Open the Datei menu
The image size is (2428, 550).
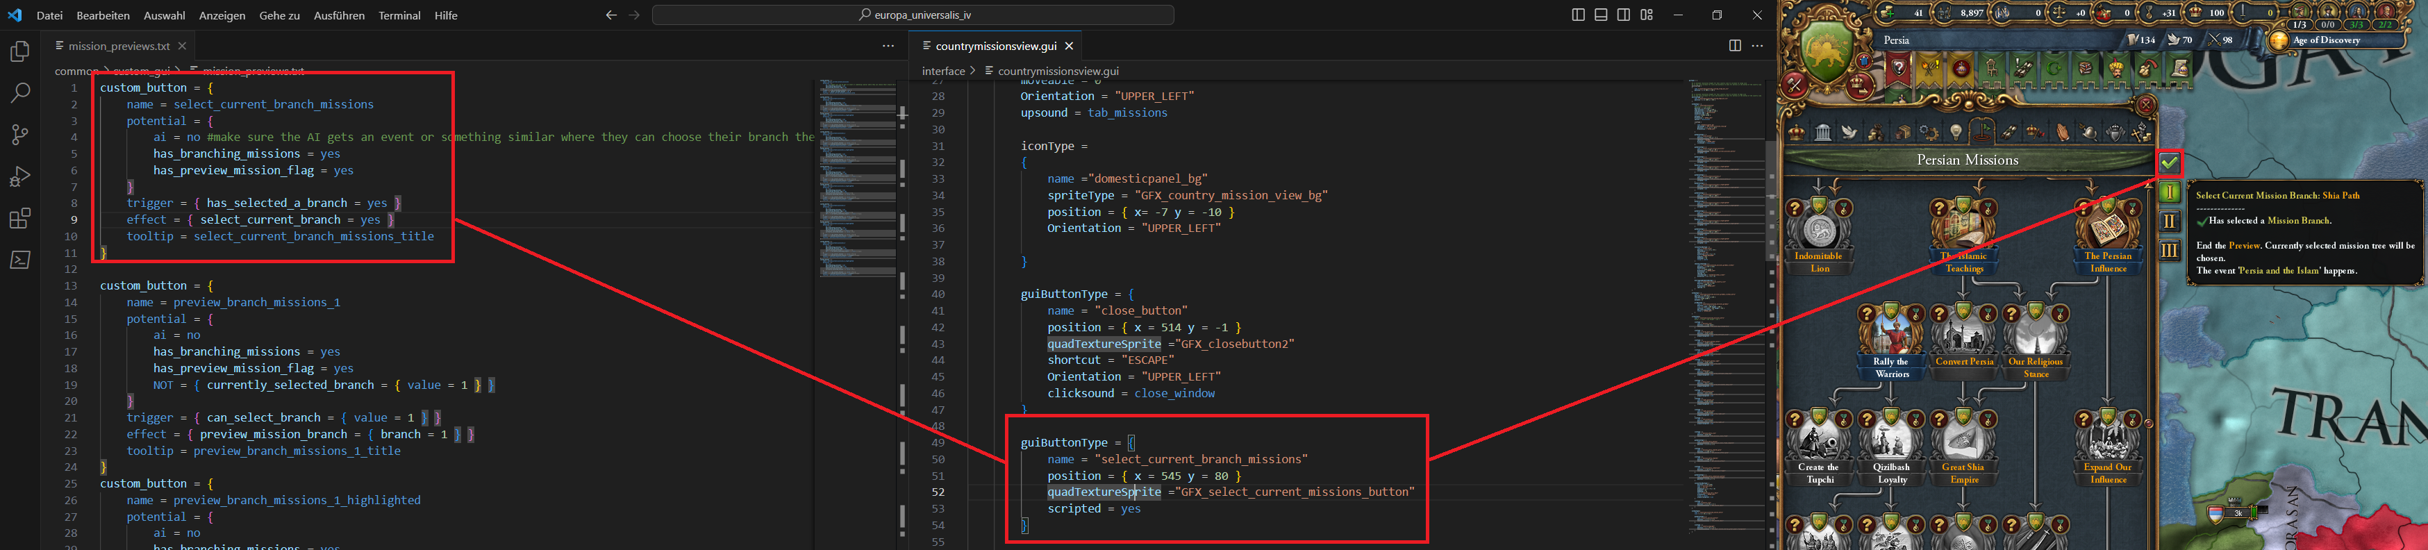coord(50,15)
